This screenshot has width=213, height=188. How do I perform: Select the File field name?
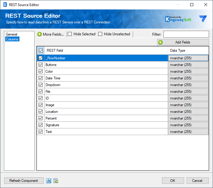coord(48,92)
